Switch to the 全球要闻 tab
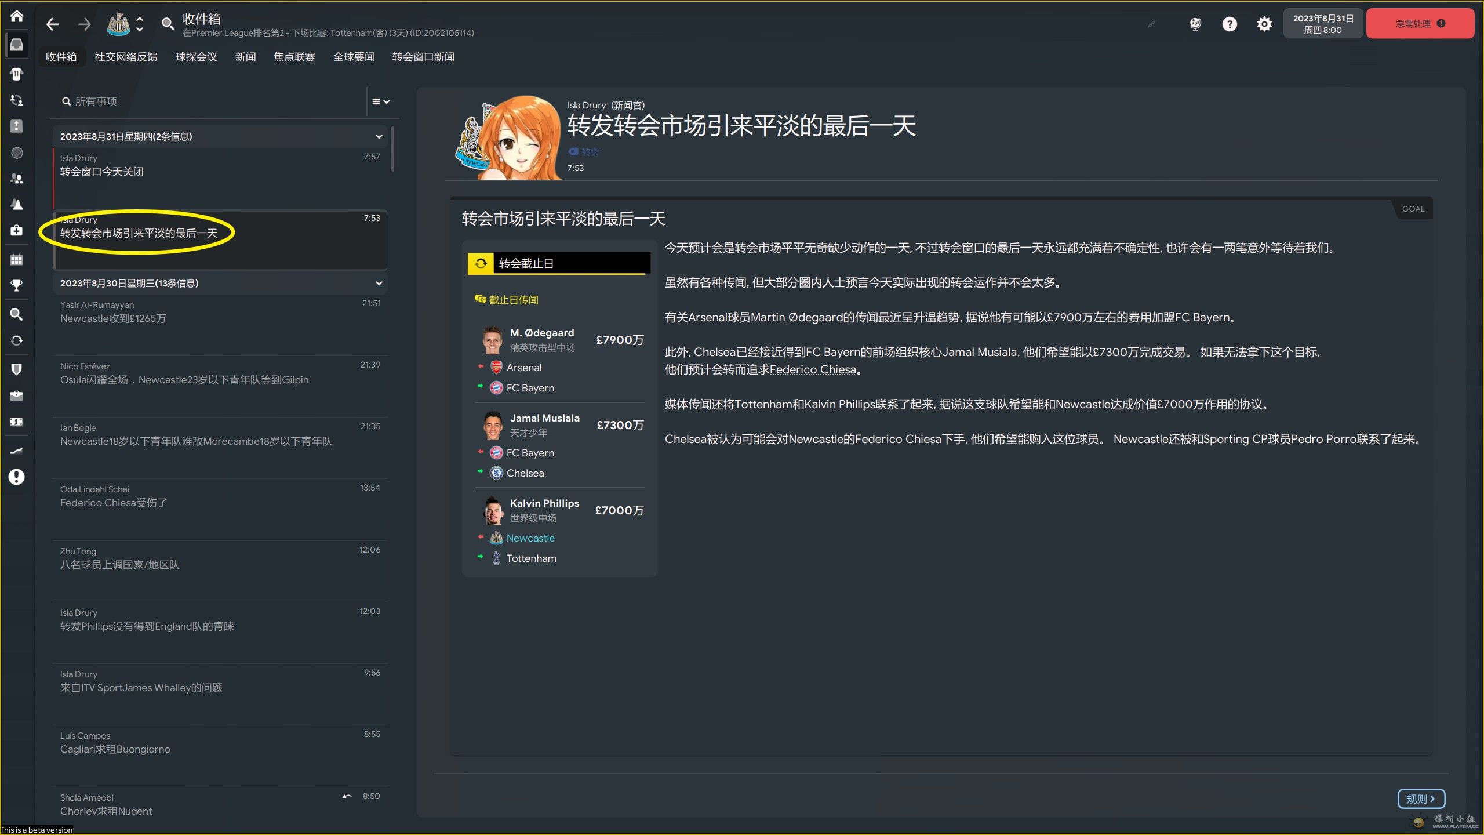 point(354,57)
